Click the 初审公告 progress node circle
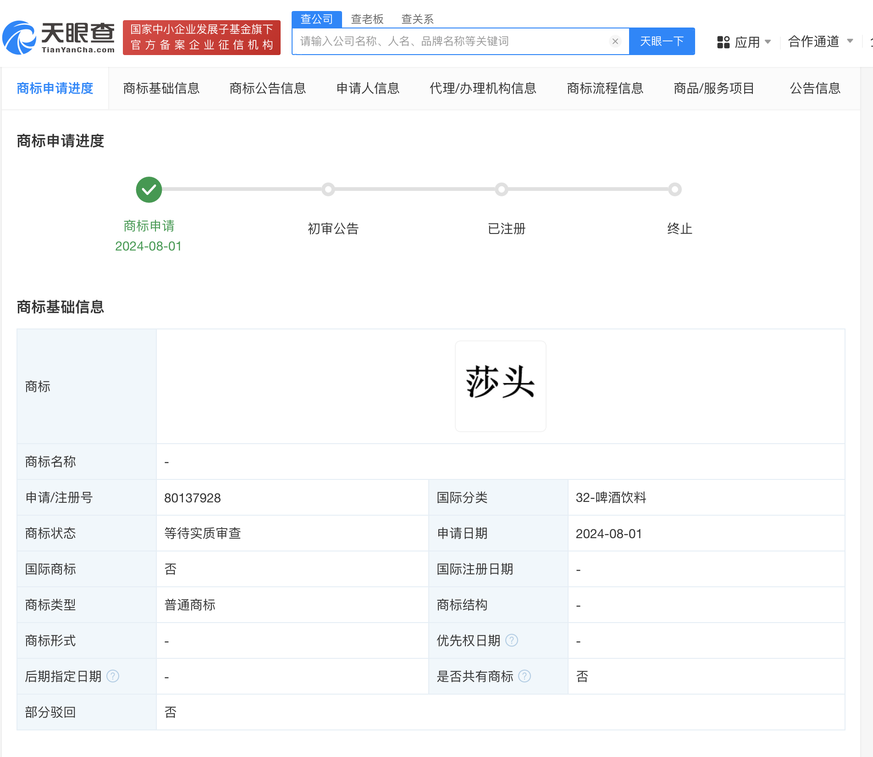Image resolution: width=873 pixels, height=757 pixels. coord(328,189)
